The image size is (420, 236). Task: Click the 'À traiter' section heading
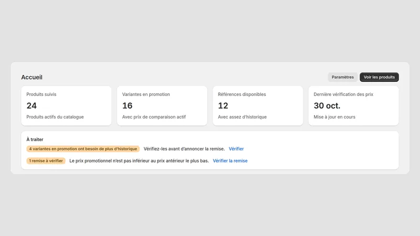[35, 140]
